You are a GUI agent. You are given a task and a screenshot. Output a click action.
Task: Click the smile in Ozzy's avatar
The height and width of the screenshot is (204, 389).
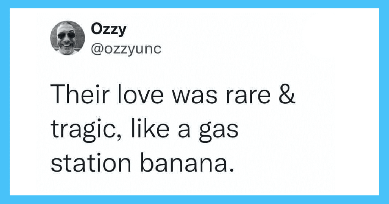(x=67, y=45)
